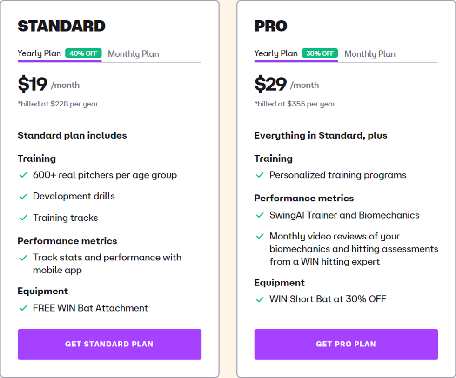Click the GET PRO PLAN button
The width and height of the screenshot is (456, 378).
(x=346, y=345)
